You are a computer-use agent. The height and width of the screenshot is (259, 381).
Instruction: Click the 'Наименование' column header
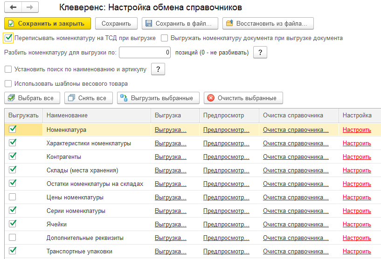97,116
